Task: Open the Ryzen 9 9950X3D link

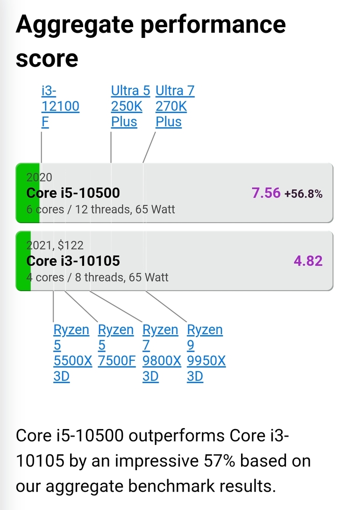Action: click(x=206, y=353)
